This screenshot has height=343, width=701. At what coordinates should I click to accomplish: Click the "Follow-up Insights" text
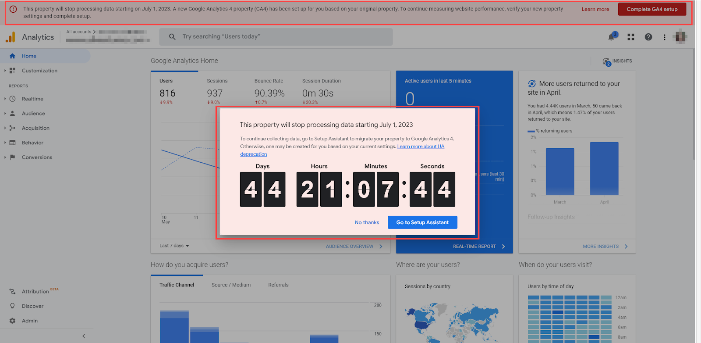tap(551, 217)
